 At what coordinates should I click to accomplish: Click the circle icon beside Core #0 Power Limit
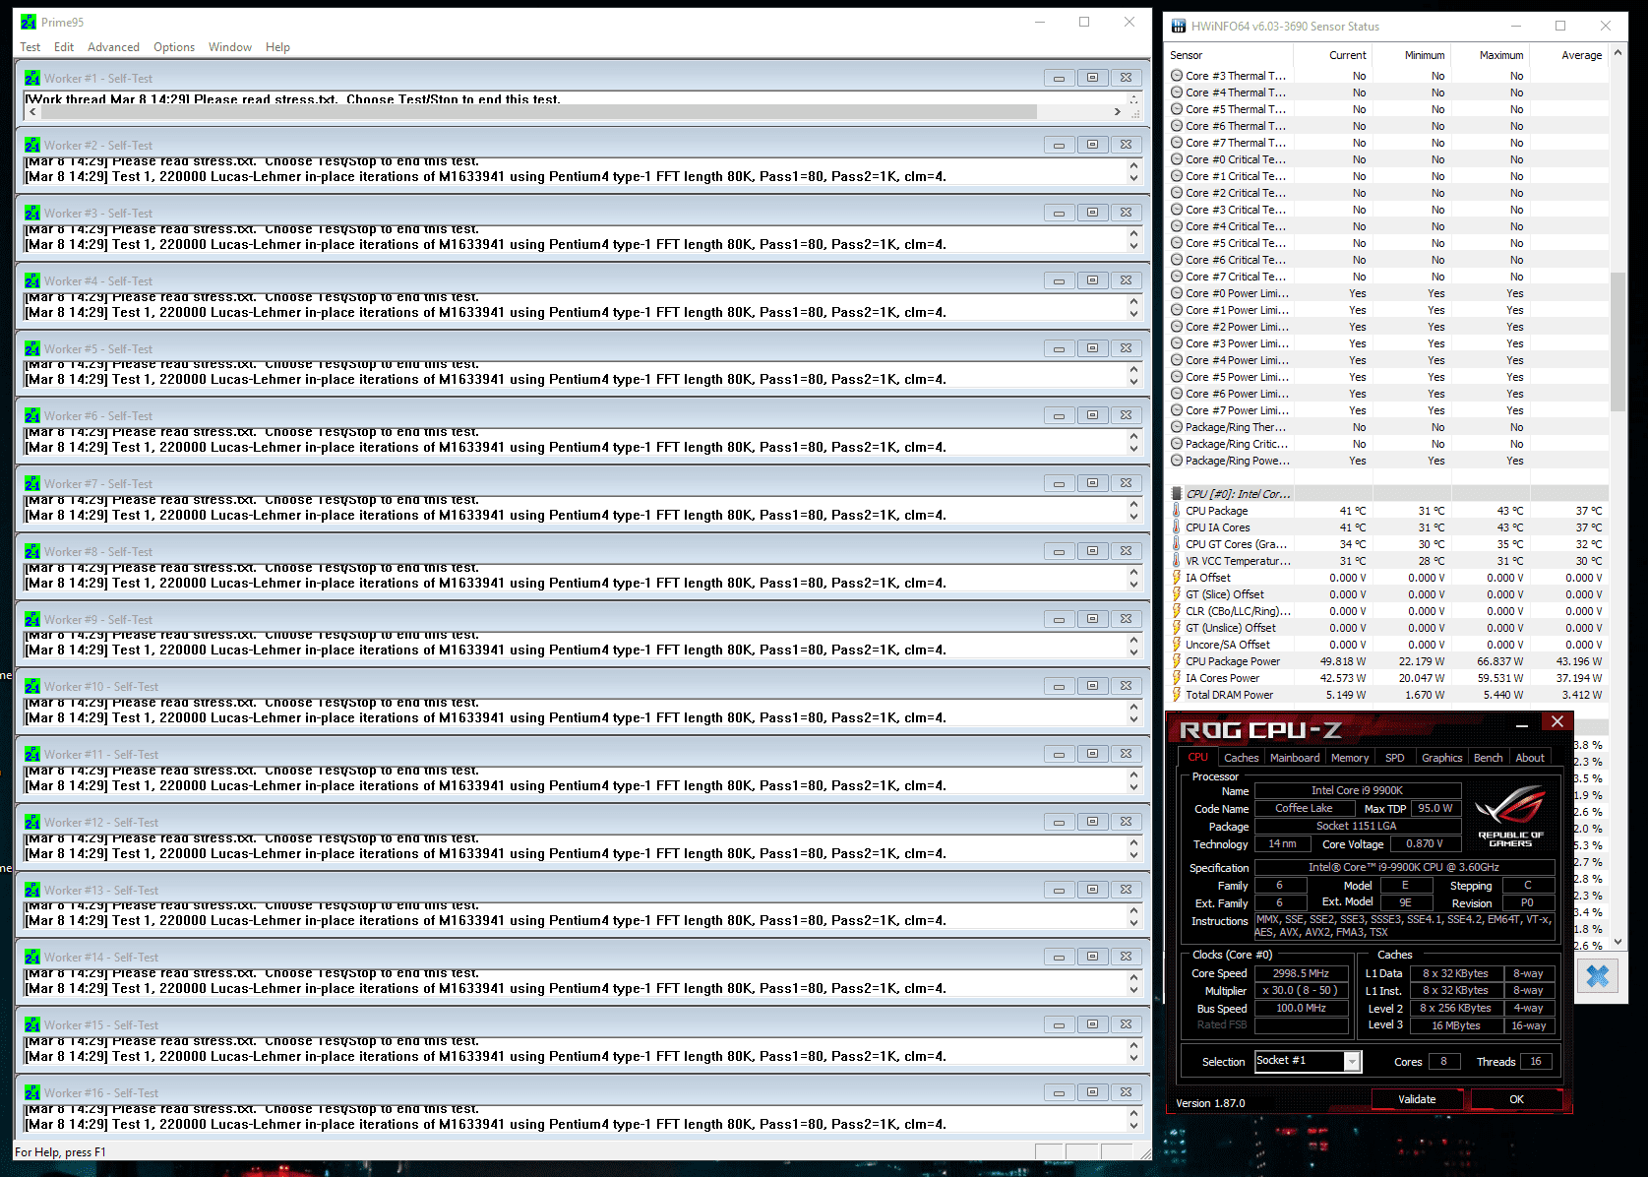tap(1177, 293)
